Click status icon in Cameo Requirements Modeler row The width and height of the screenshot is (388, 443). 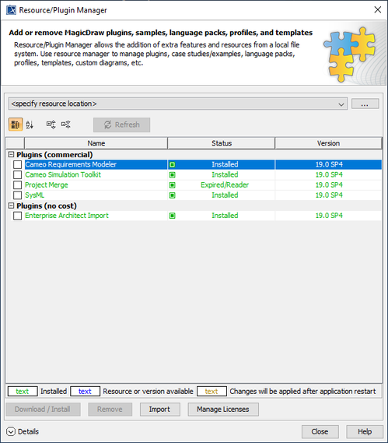coord(172,164)
